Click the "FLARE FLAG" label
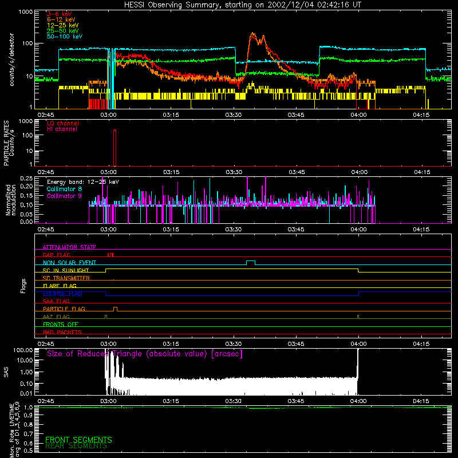 click(60, 286)
